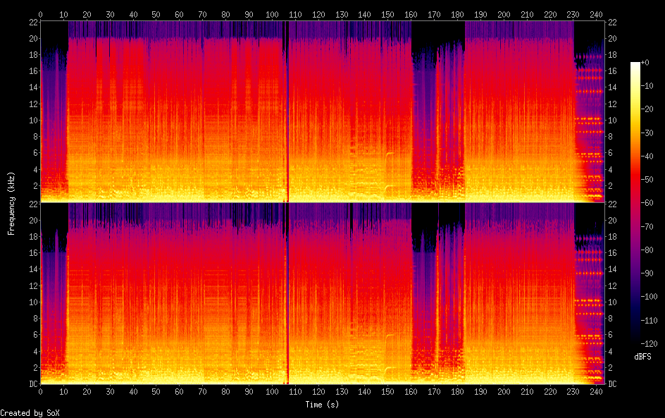Click the "-10" value on the dBFS scale
Image resolution: width=665 pixels, height=418 pixels.
pyautogui.click(x=647, y=86)
